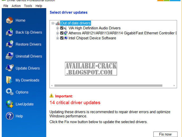Click the VIA audio speaker icon

[x=65, y=28]
